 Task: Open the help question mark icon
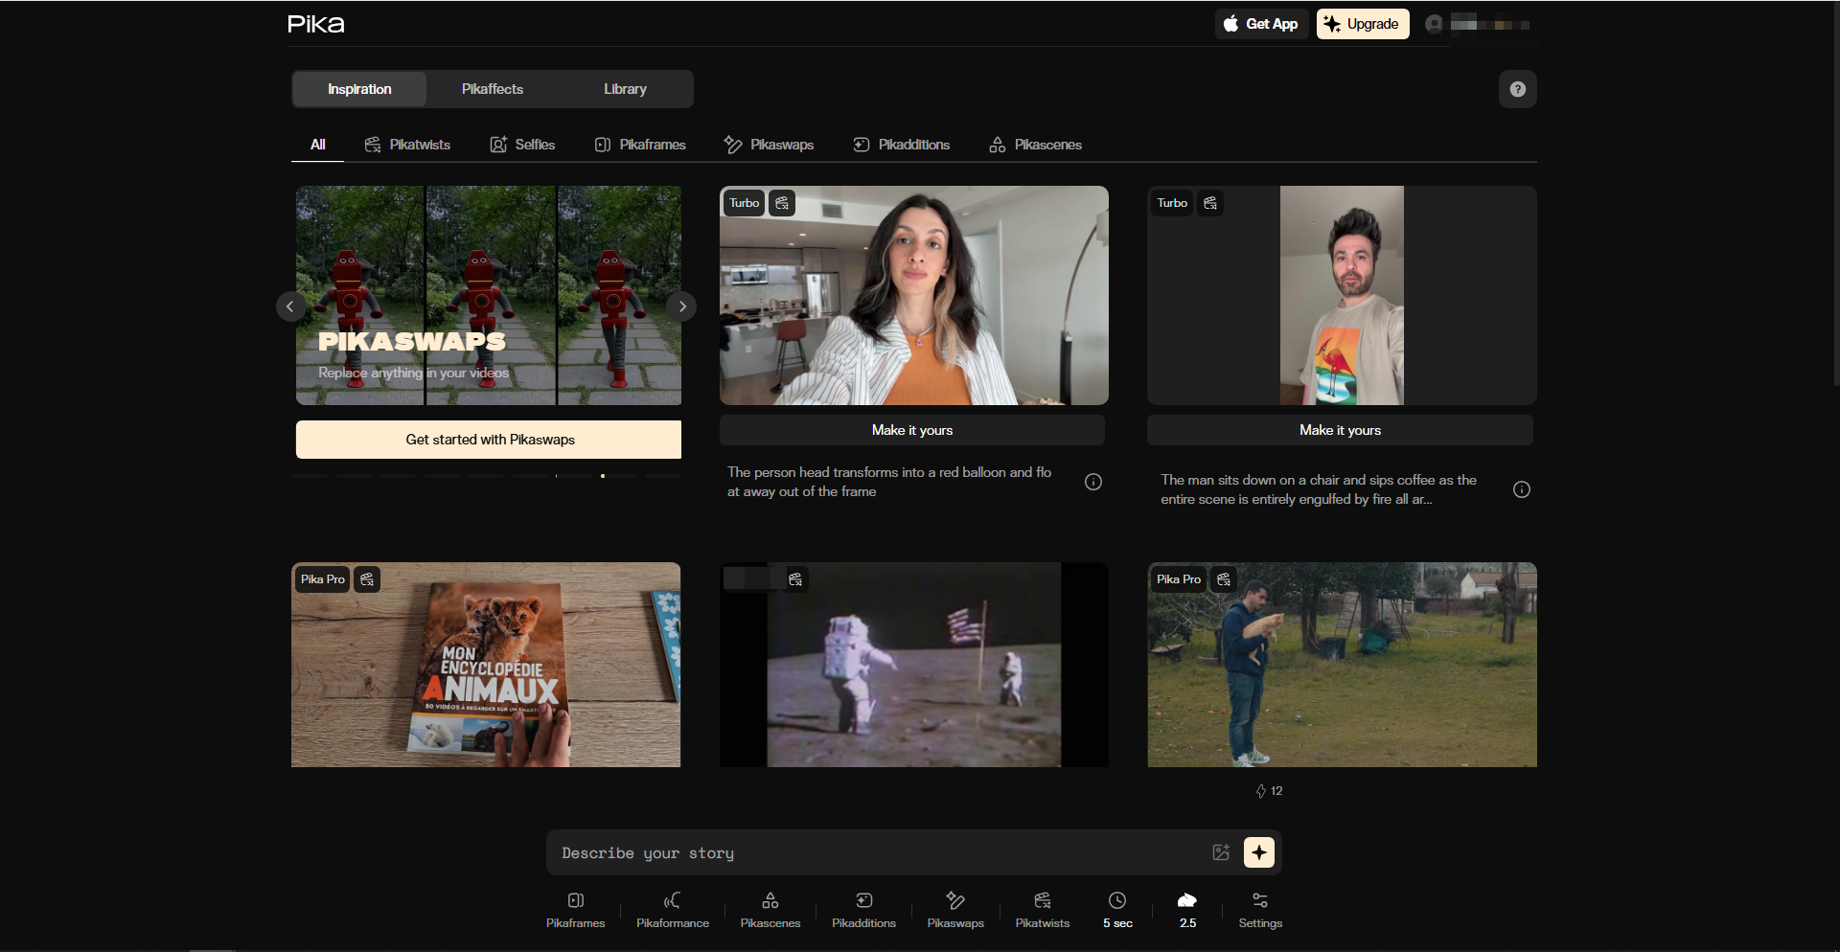[1517, 89]
